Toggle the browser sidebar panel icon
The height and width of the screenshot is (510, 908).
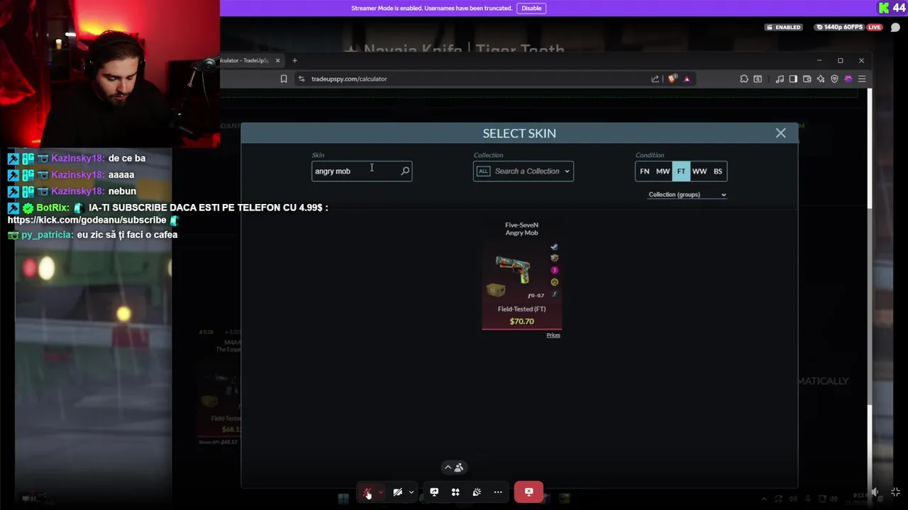793,79
